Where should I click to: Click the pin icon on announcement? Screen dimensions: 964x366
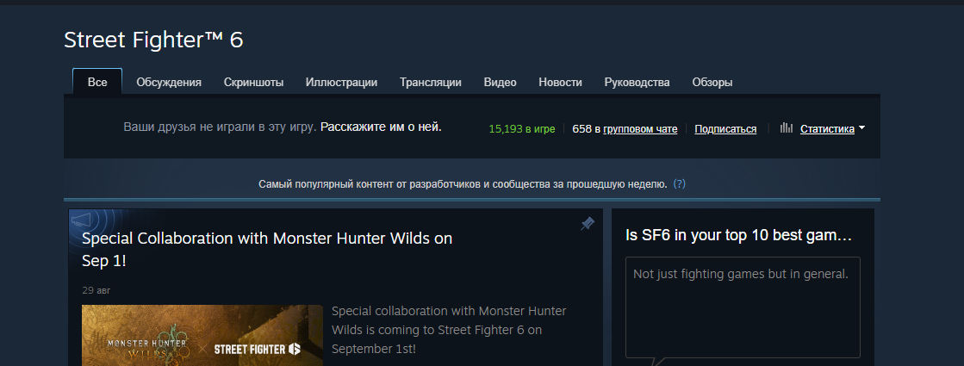(588, 224)
